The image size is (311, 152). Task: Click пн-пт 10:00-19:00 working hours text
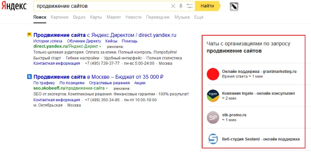[x=140, y=100]
